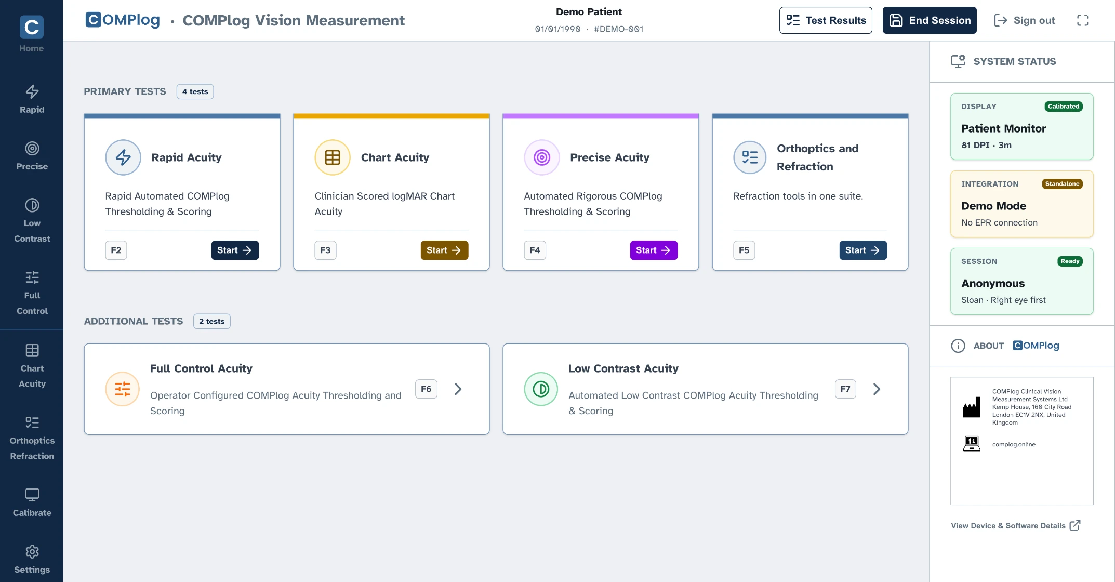Viewport: 1115px width, 582px height.
Task: Click the F3 shortcut key badge
Action: click(325, 250)
